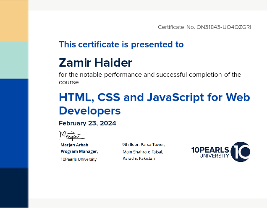Click the "9th floor, Parsa Tower" address line
Image resolution: width=267 pixels, height=208 pixels.
[144, 144]
